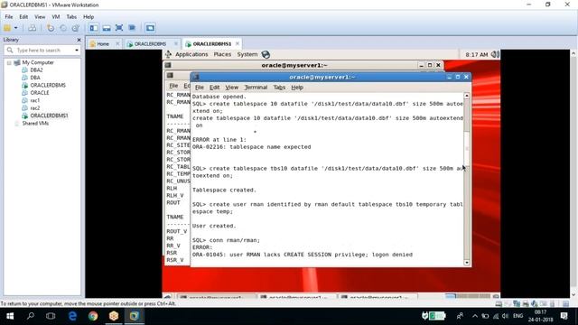This screenshot has width=578, height=325.
Task: Click the Unity mode toolbar icon
Action: 132,28
